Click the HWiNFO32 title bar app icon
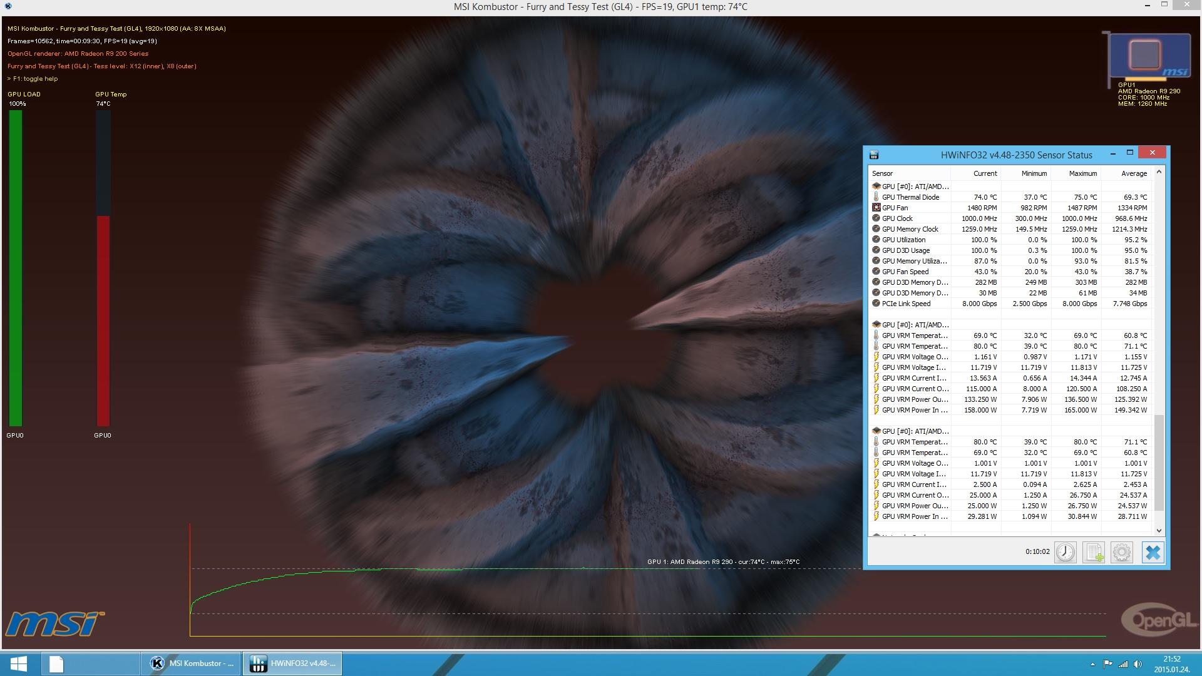Image resolution: width=1202 pixels, height=676 pixels. [x=874, y=155]
